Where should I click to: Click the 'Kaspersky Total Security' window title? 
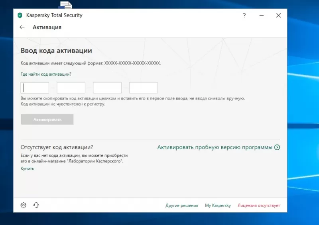pos(54,15)
